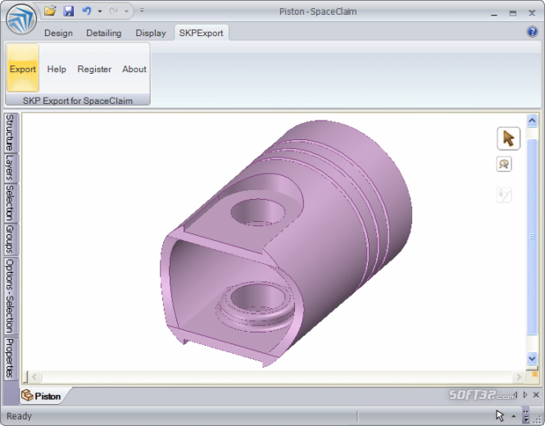Close the Piston document tab with X

coord(536,395)
